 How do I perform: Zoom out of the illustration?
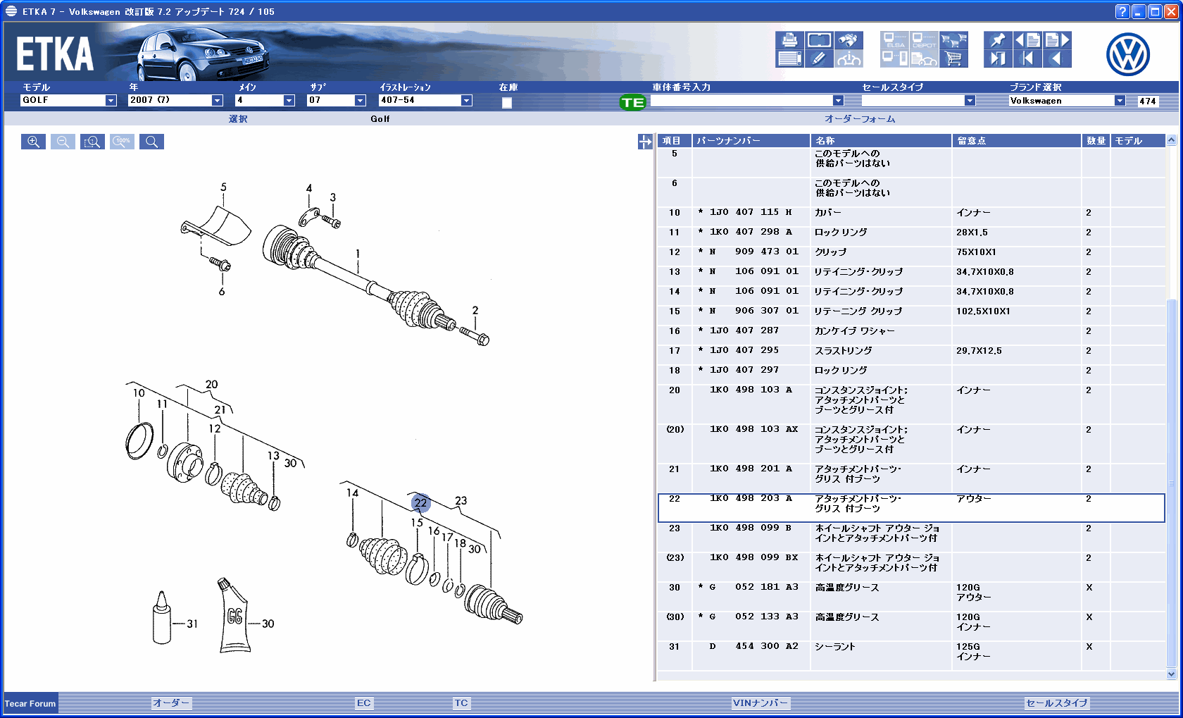[x=63, y=142]
